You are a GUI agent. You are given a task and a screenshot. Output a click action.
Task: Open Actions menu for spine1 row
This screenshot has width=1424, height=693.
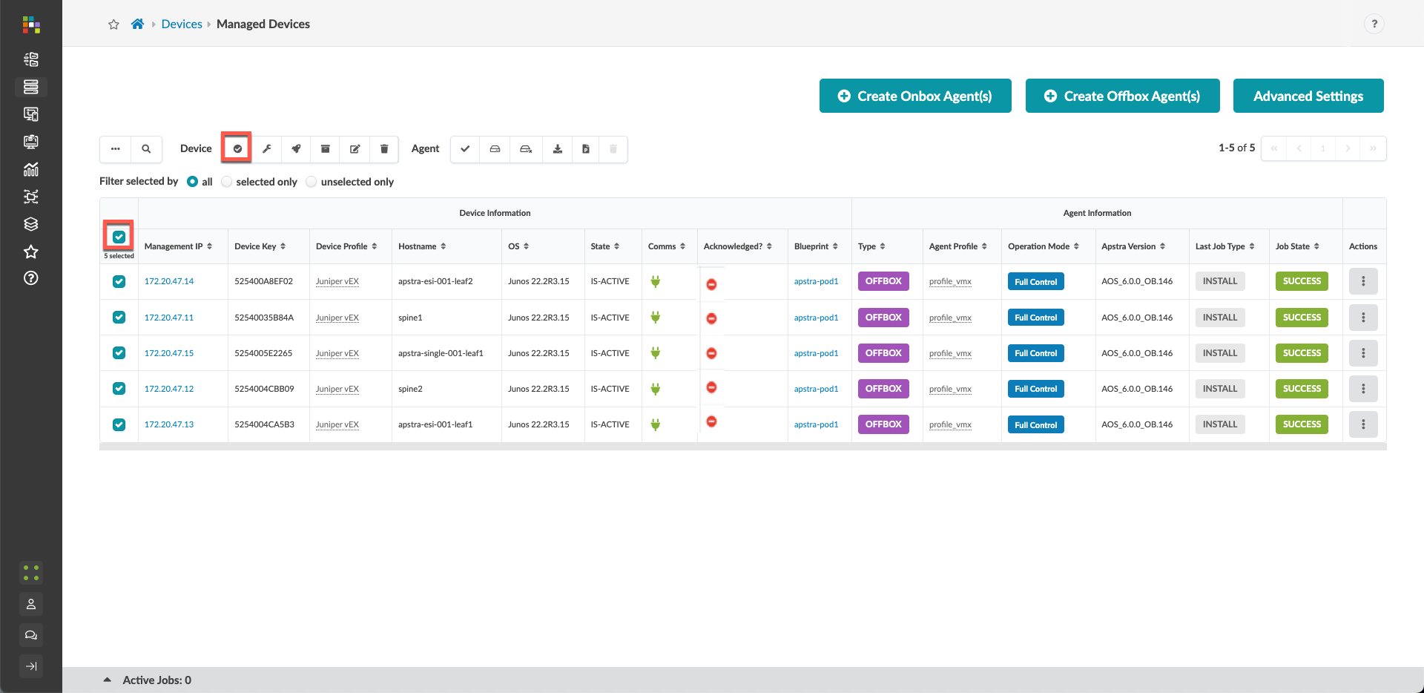click(1363, 318)
